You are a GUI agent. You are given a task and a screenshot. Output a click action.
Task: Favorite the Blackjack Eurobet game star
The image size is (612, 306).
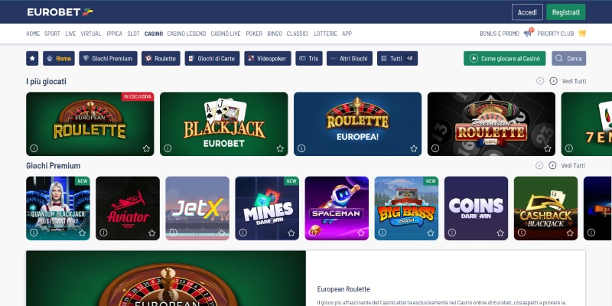(280, 148)
